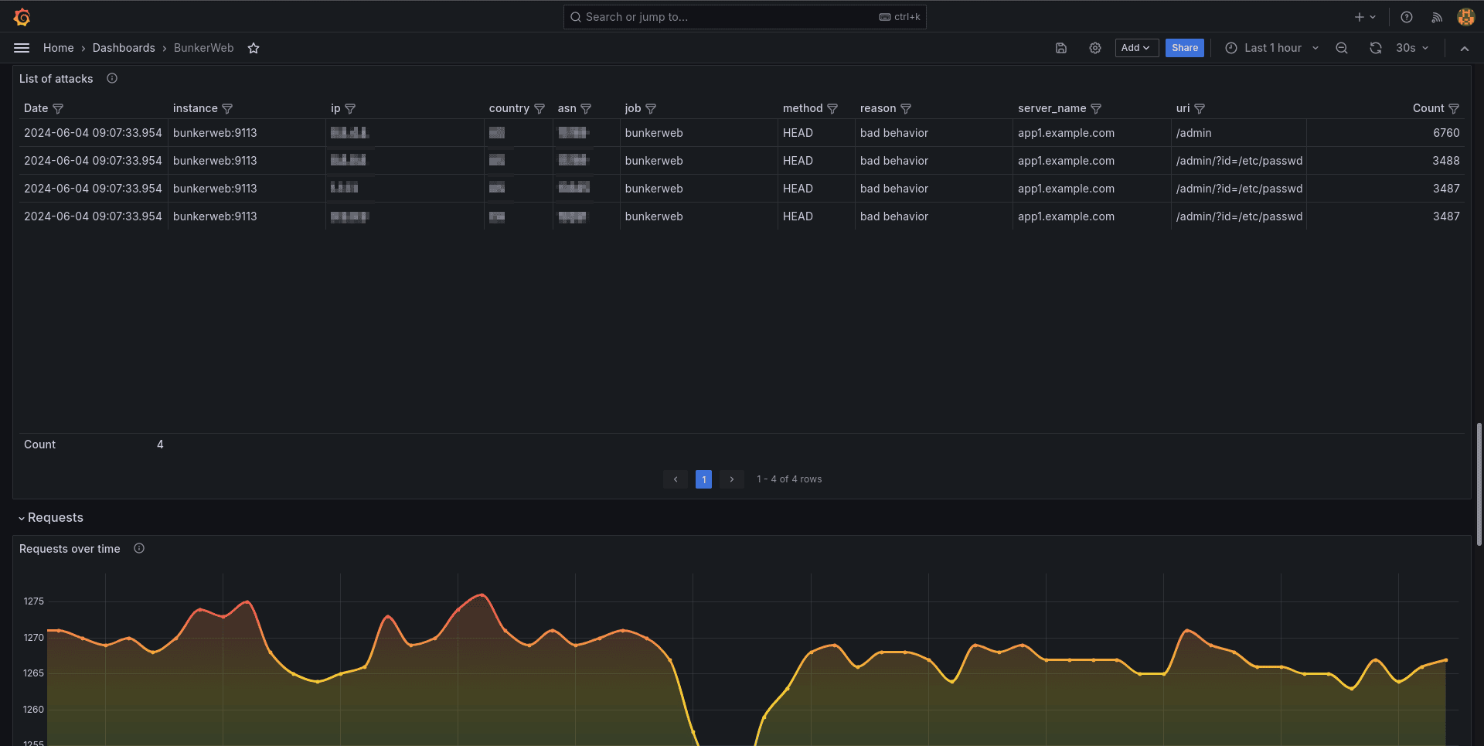
Task: Click the Share button
Action: tap(1184, 48)
